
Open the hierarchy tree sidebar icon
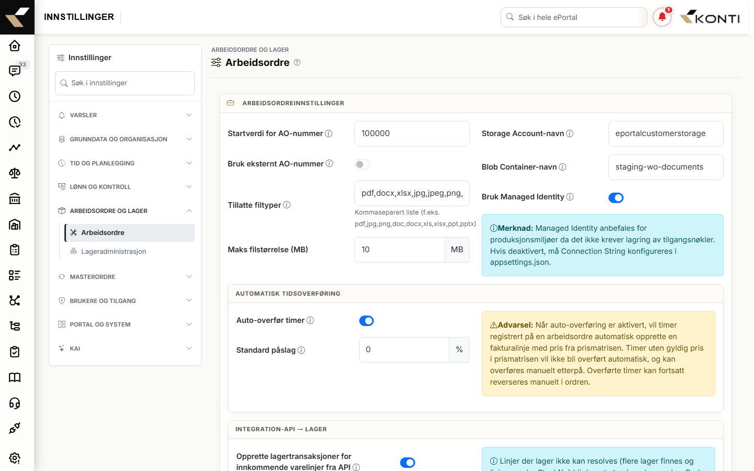tap(15, 326)
